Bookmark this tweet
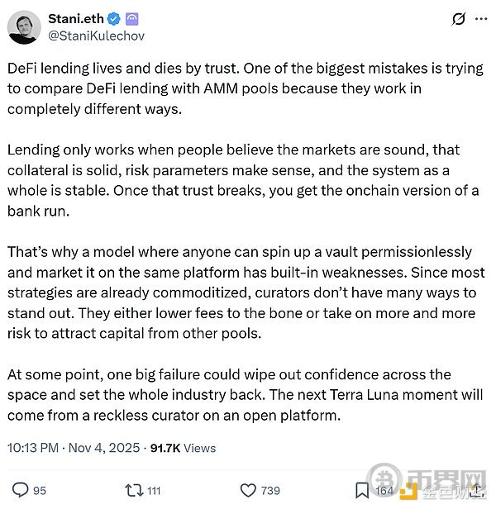This screenshot has width=496, height=509. [x=364, y=490]
